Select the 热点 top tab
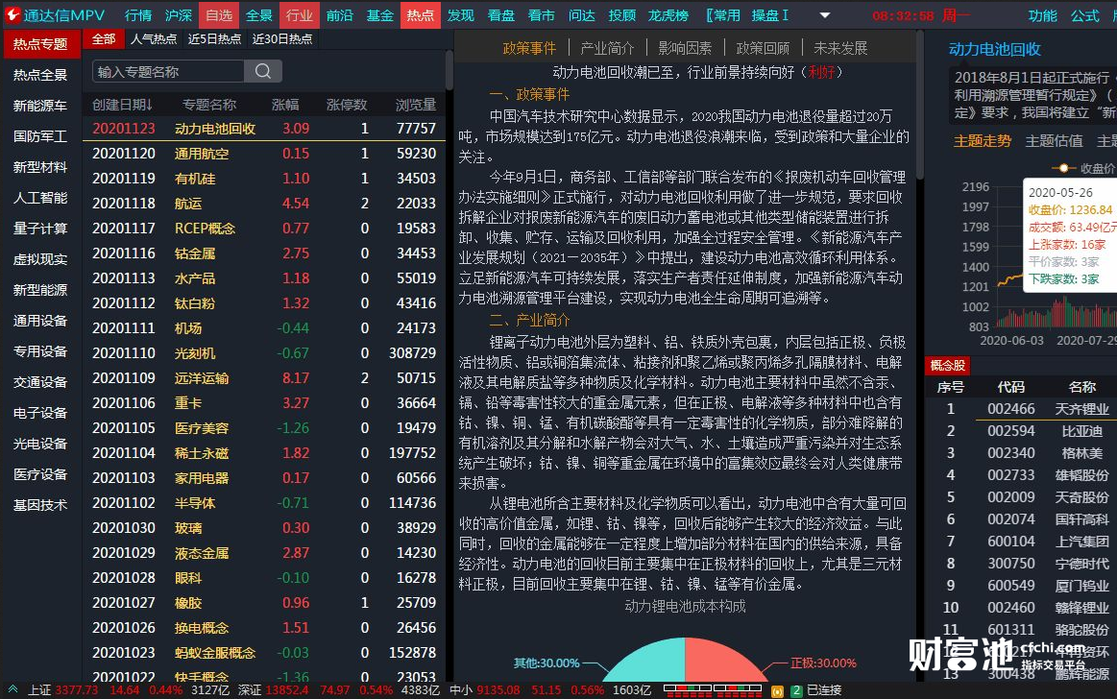 pos(421,15)
